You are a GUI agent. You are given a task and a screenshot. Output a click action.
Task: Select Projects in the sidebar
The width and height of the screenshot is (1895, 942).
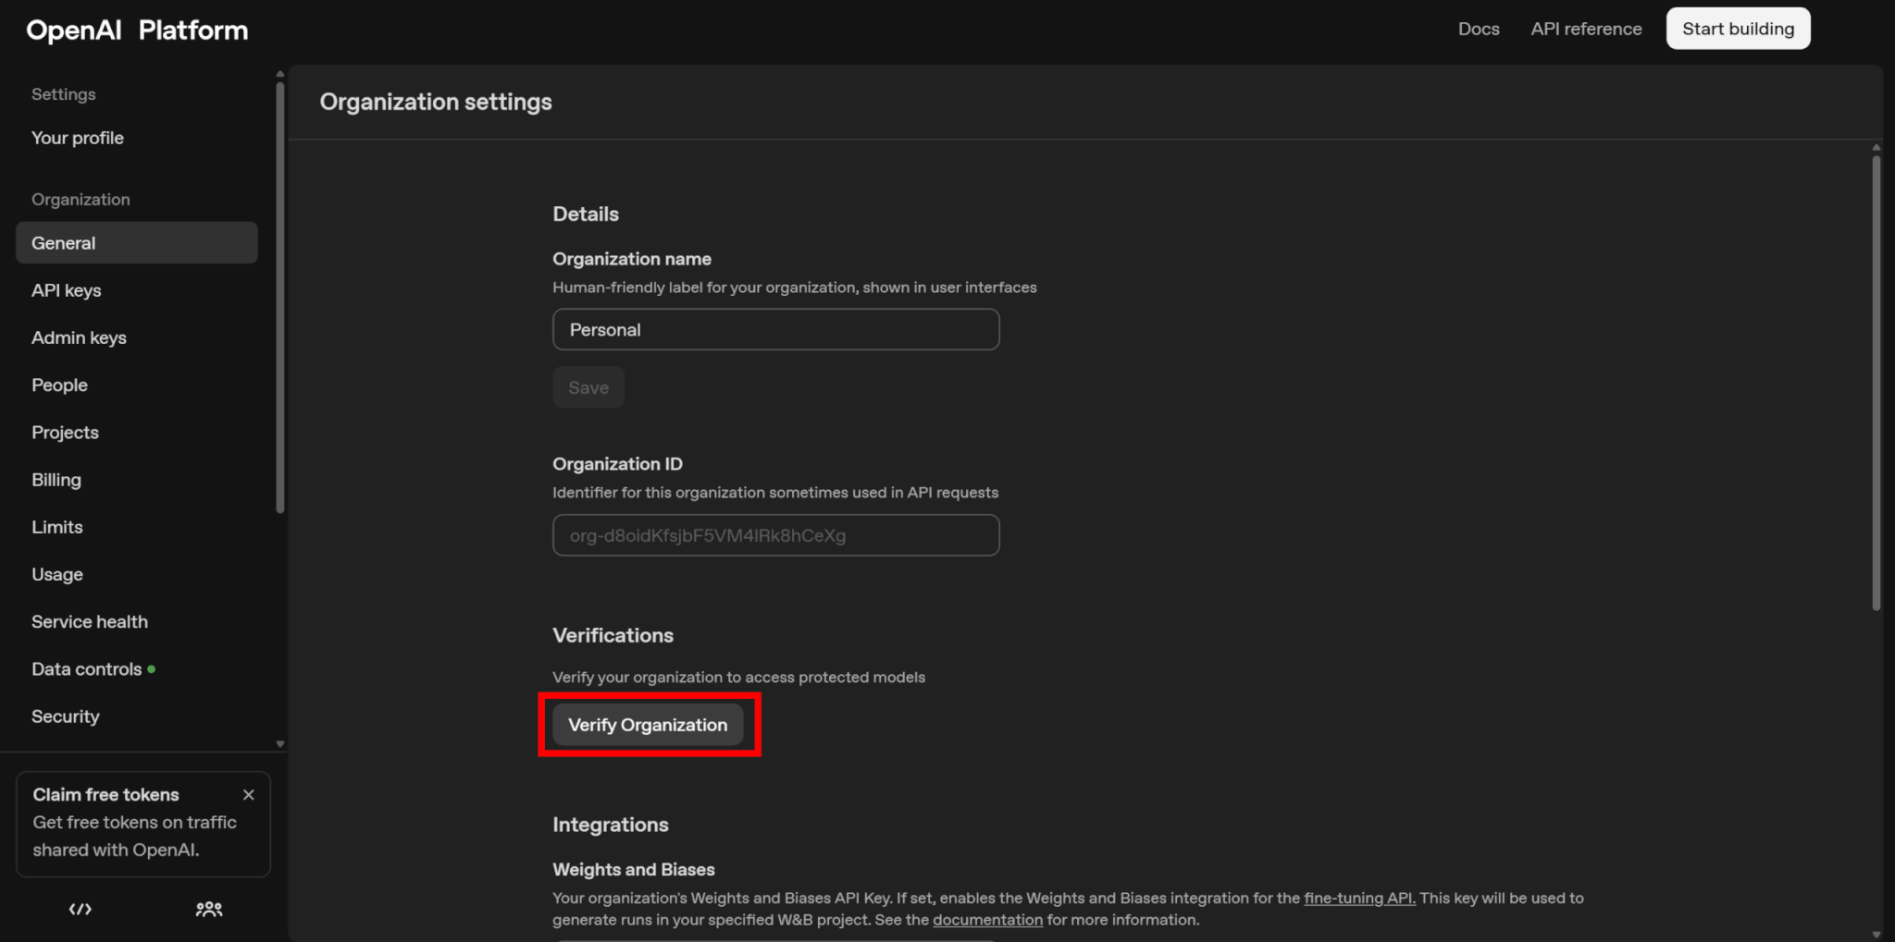point(65,433)
